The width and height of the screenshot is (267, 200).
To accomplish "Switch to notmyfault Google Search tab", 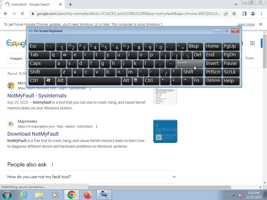I will pyautogui.click(x=33, y=4).
